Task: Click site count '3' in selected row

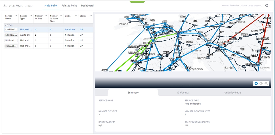Action: (x=36, y=30)
